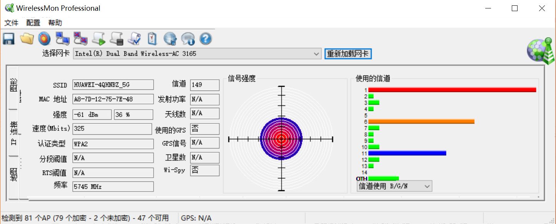The height and width of the screenshot is (224, 556).
Task: Expand the 选择网卡 network adapter dropdown
Action: click(x=316, y=54)
